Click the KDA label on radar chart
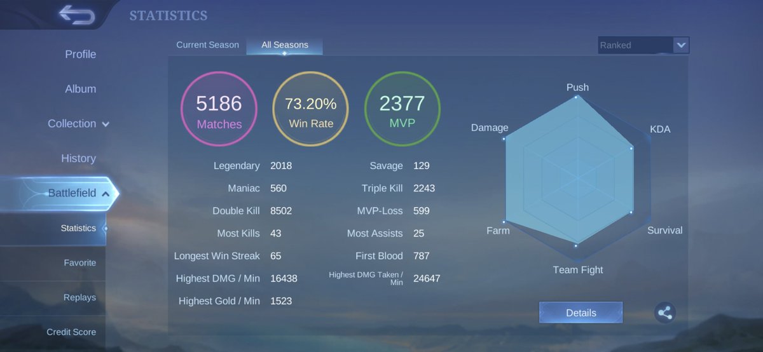763x352 pixels. (x=660, y=129)
